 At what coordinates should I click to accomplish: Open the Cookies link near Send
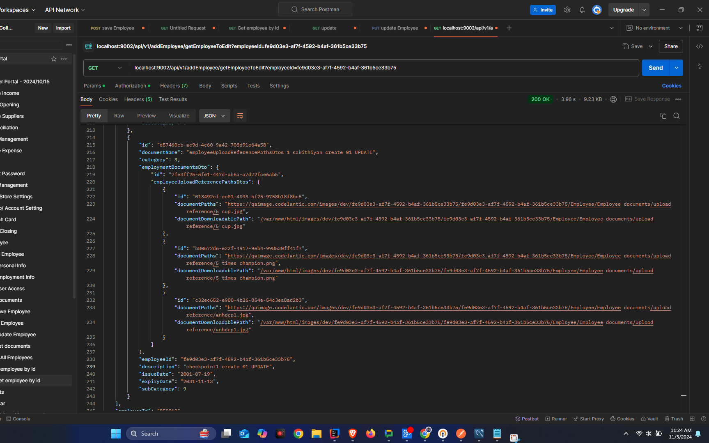672,86
